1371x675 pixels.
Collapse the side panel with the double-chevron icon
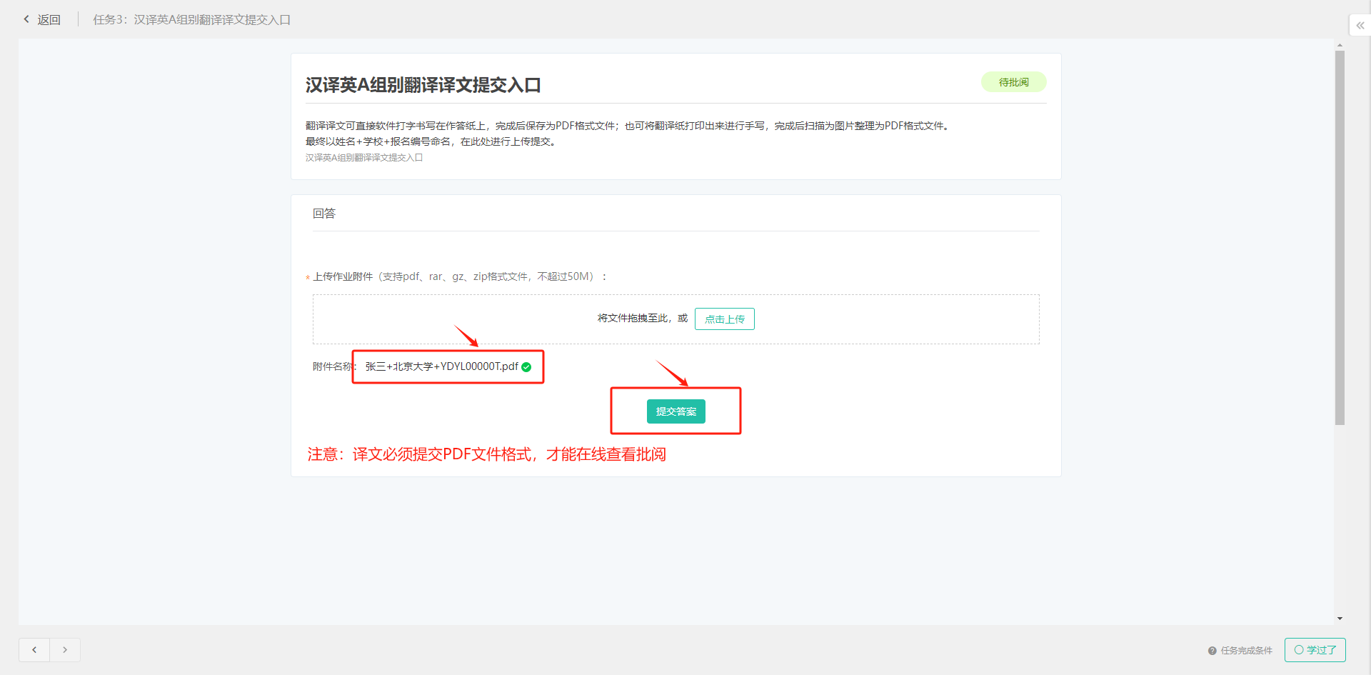point(1360,26)
